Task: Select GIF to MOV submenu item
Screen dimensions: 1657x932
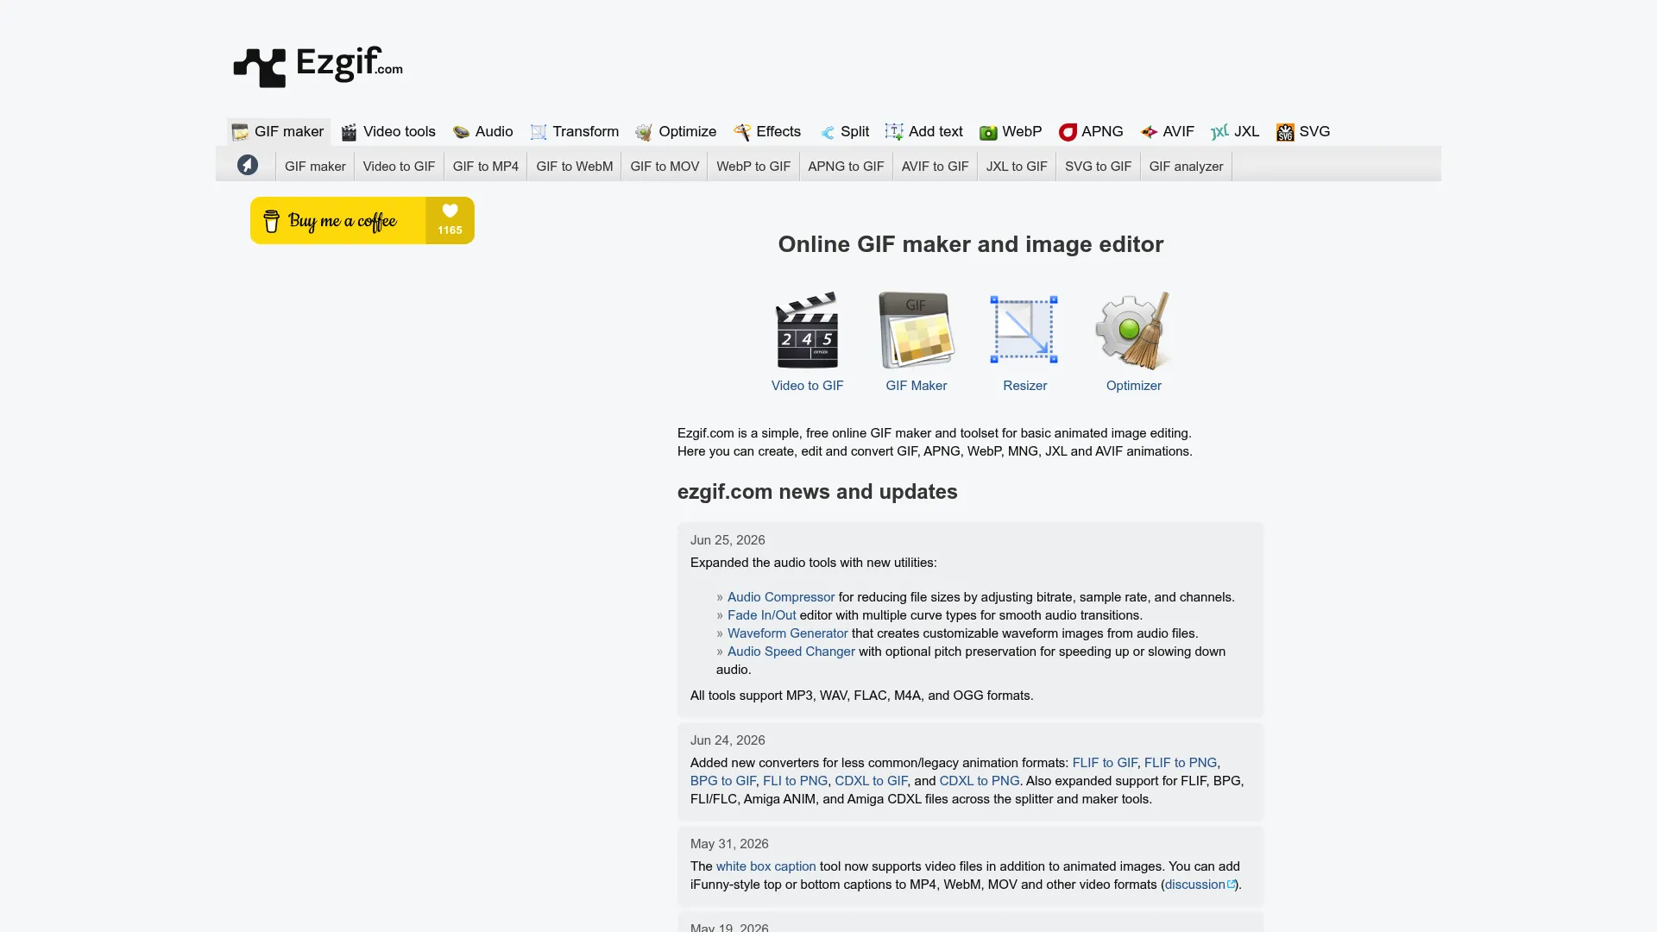Action: (x=665, y=166)
